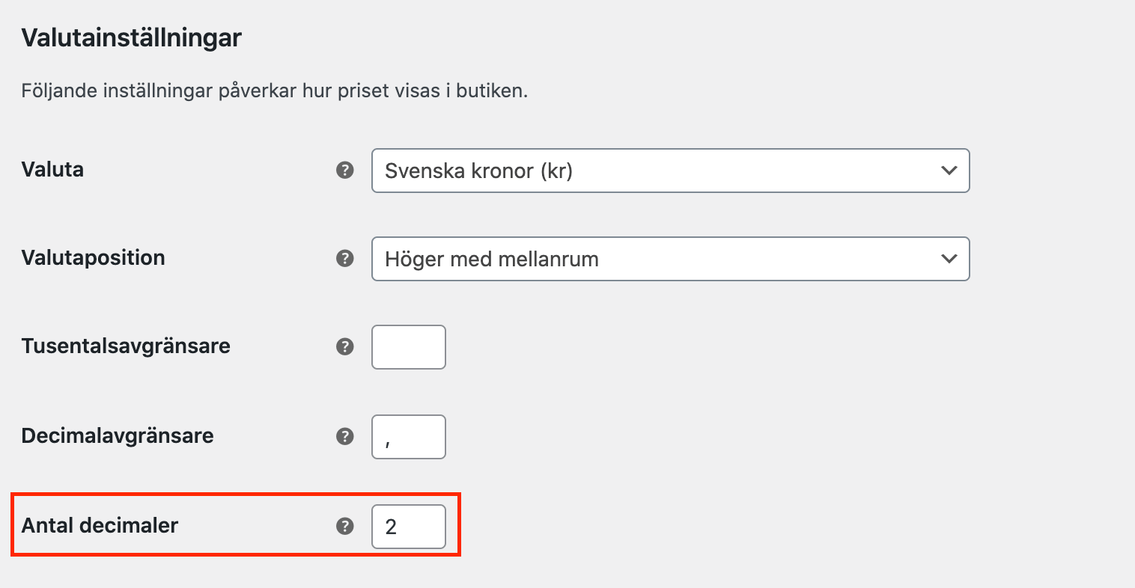Focus the empty Tusentalsavgränsare input field
The image size is (1135, 588).
tap(409, 347)
